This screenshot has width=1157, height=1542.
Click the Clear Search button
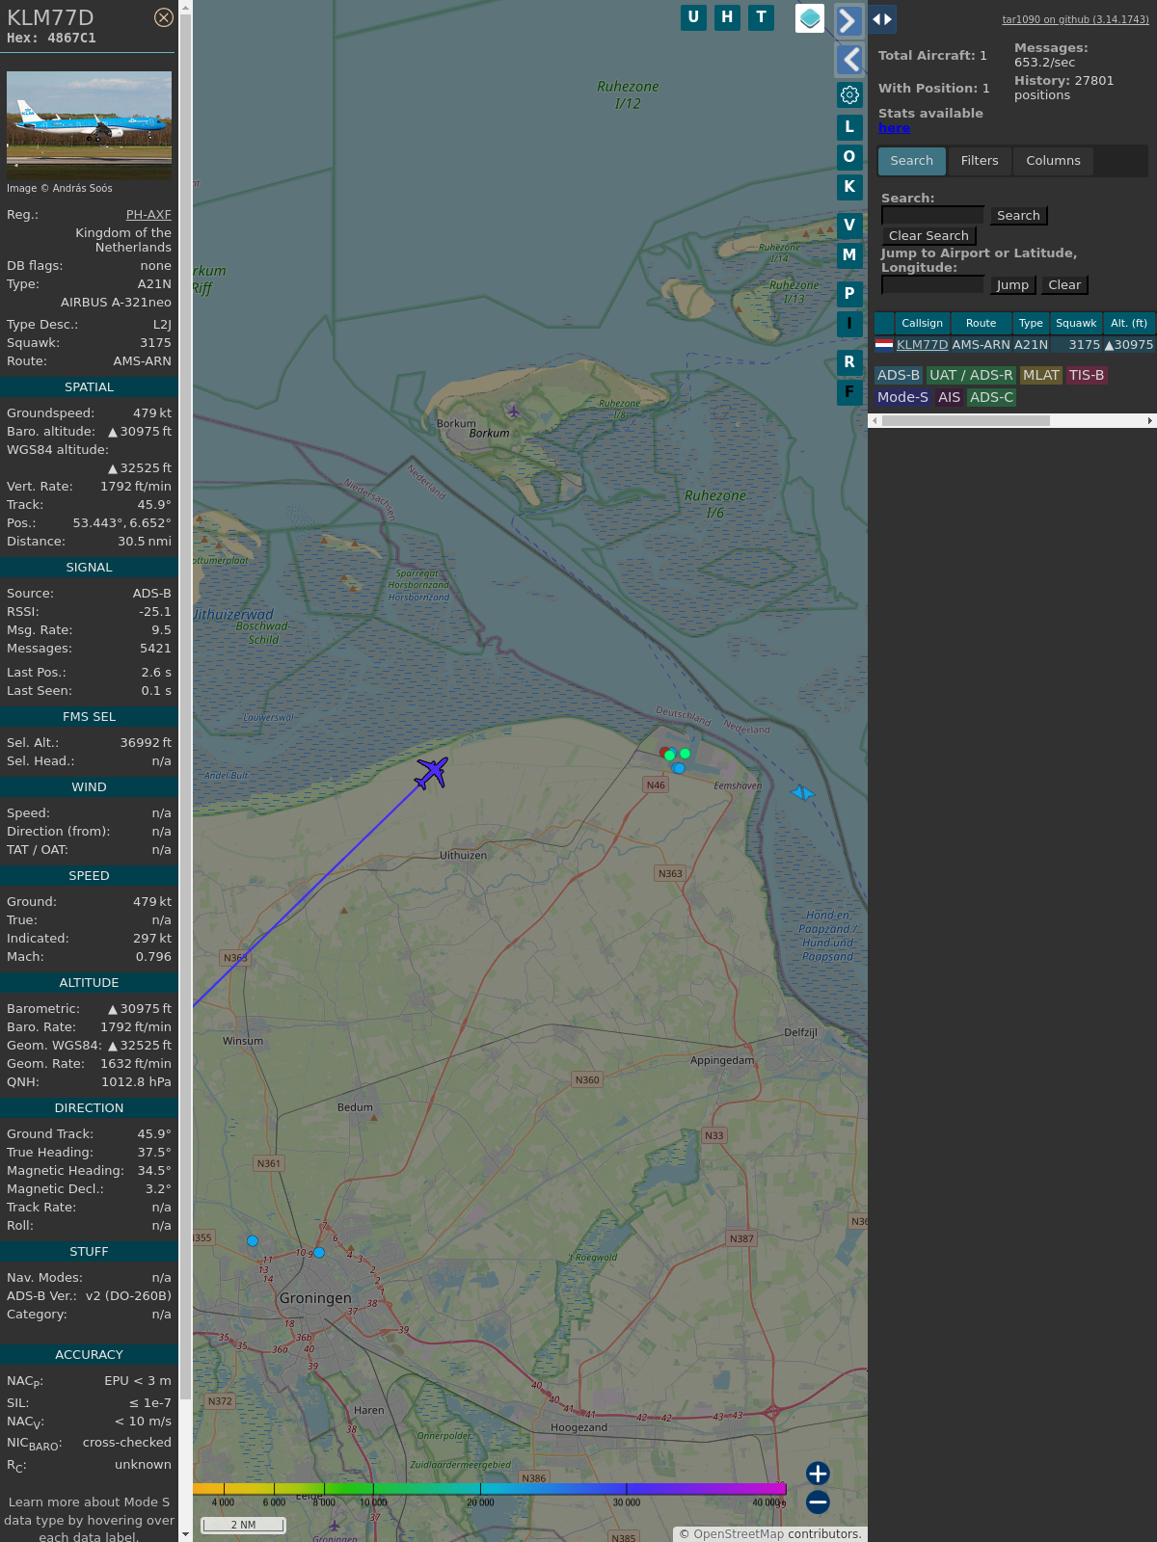[x=928, y=236]
